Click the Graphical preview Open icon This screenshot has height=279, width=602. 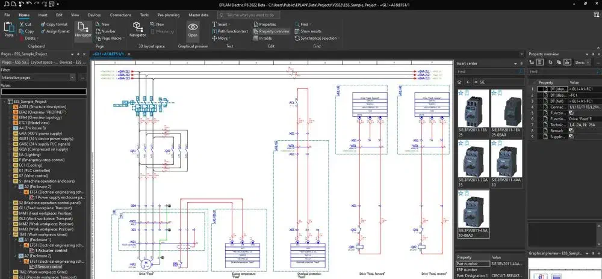193,29
